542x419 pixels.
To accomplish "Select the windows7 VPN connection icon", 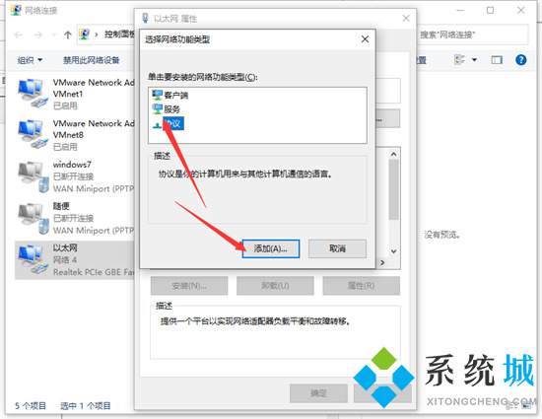I will click(x=34, y=177).
